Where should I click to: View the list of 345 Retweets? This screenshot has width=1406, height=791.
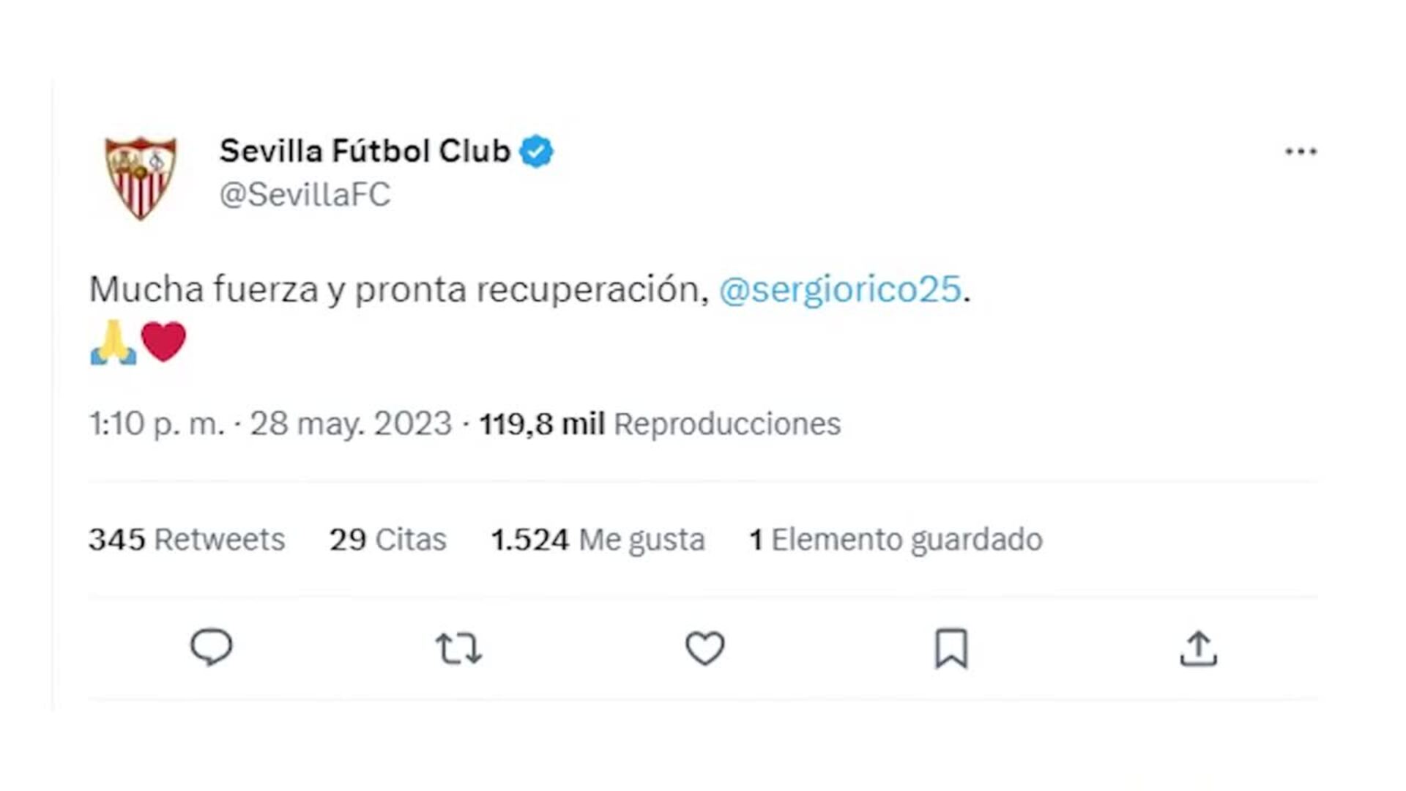[x=187, y=540]
